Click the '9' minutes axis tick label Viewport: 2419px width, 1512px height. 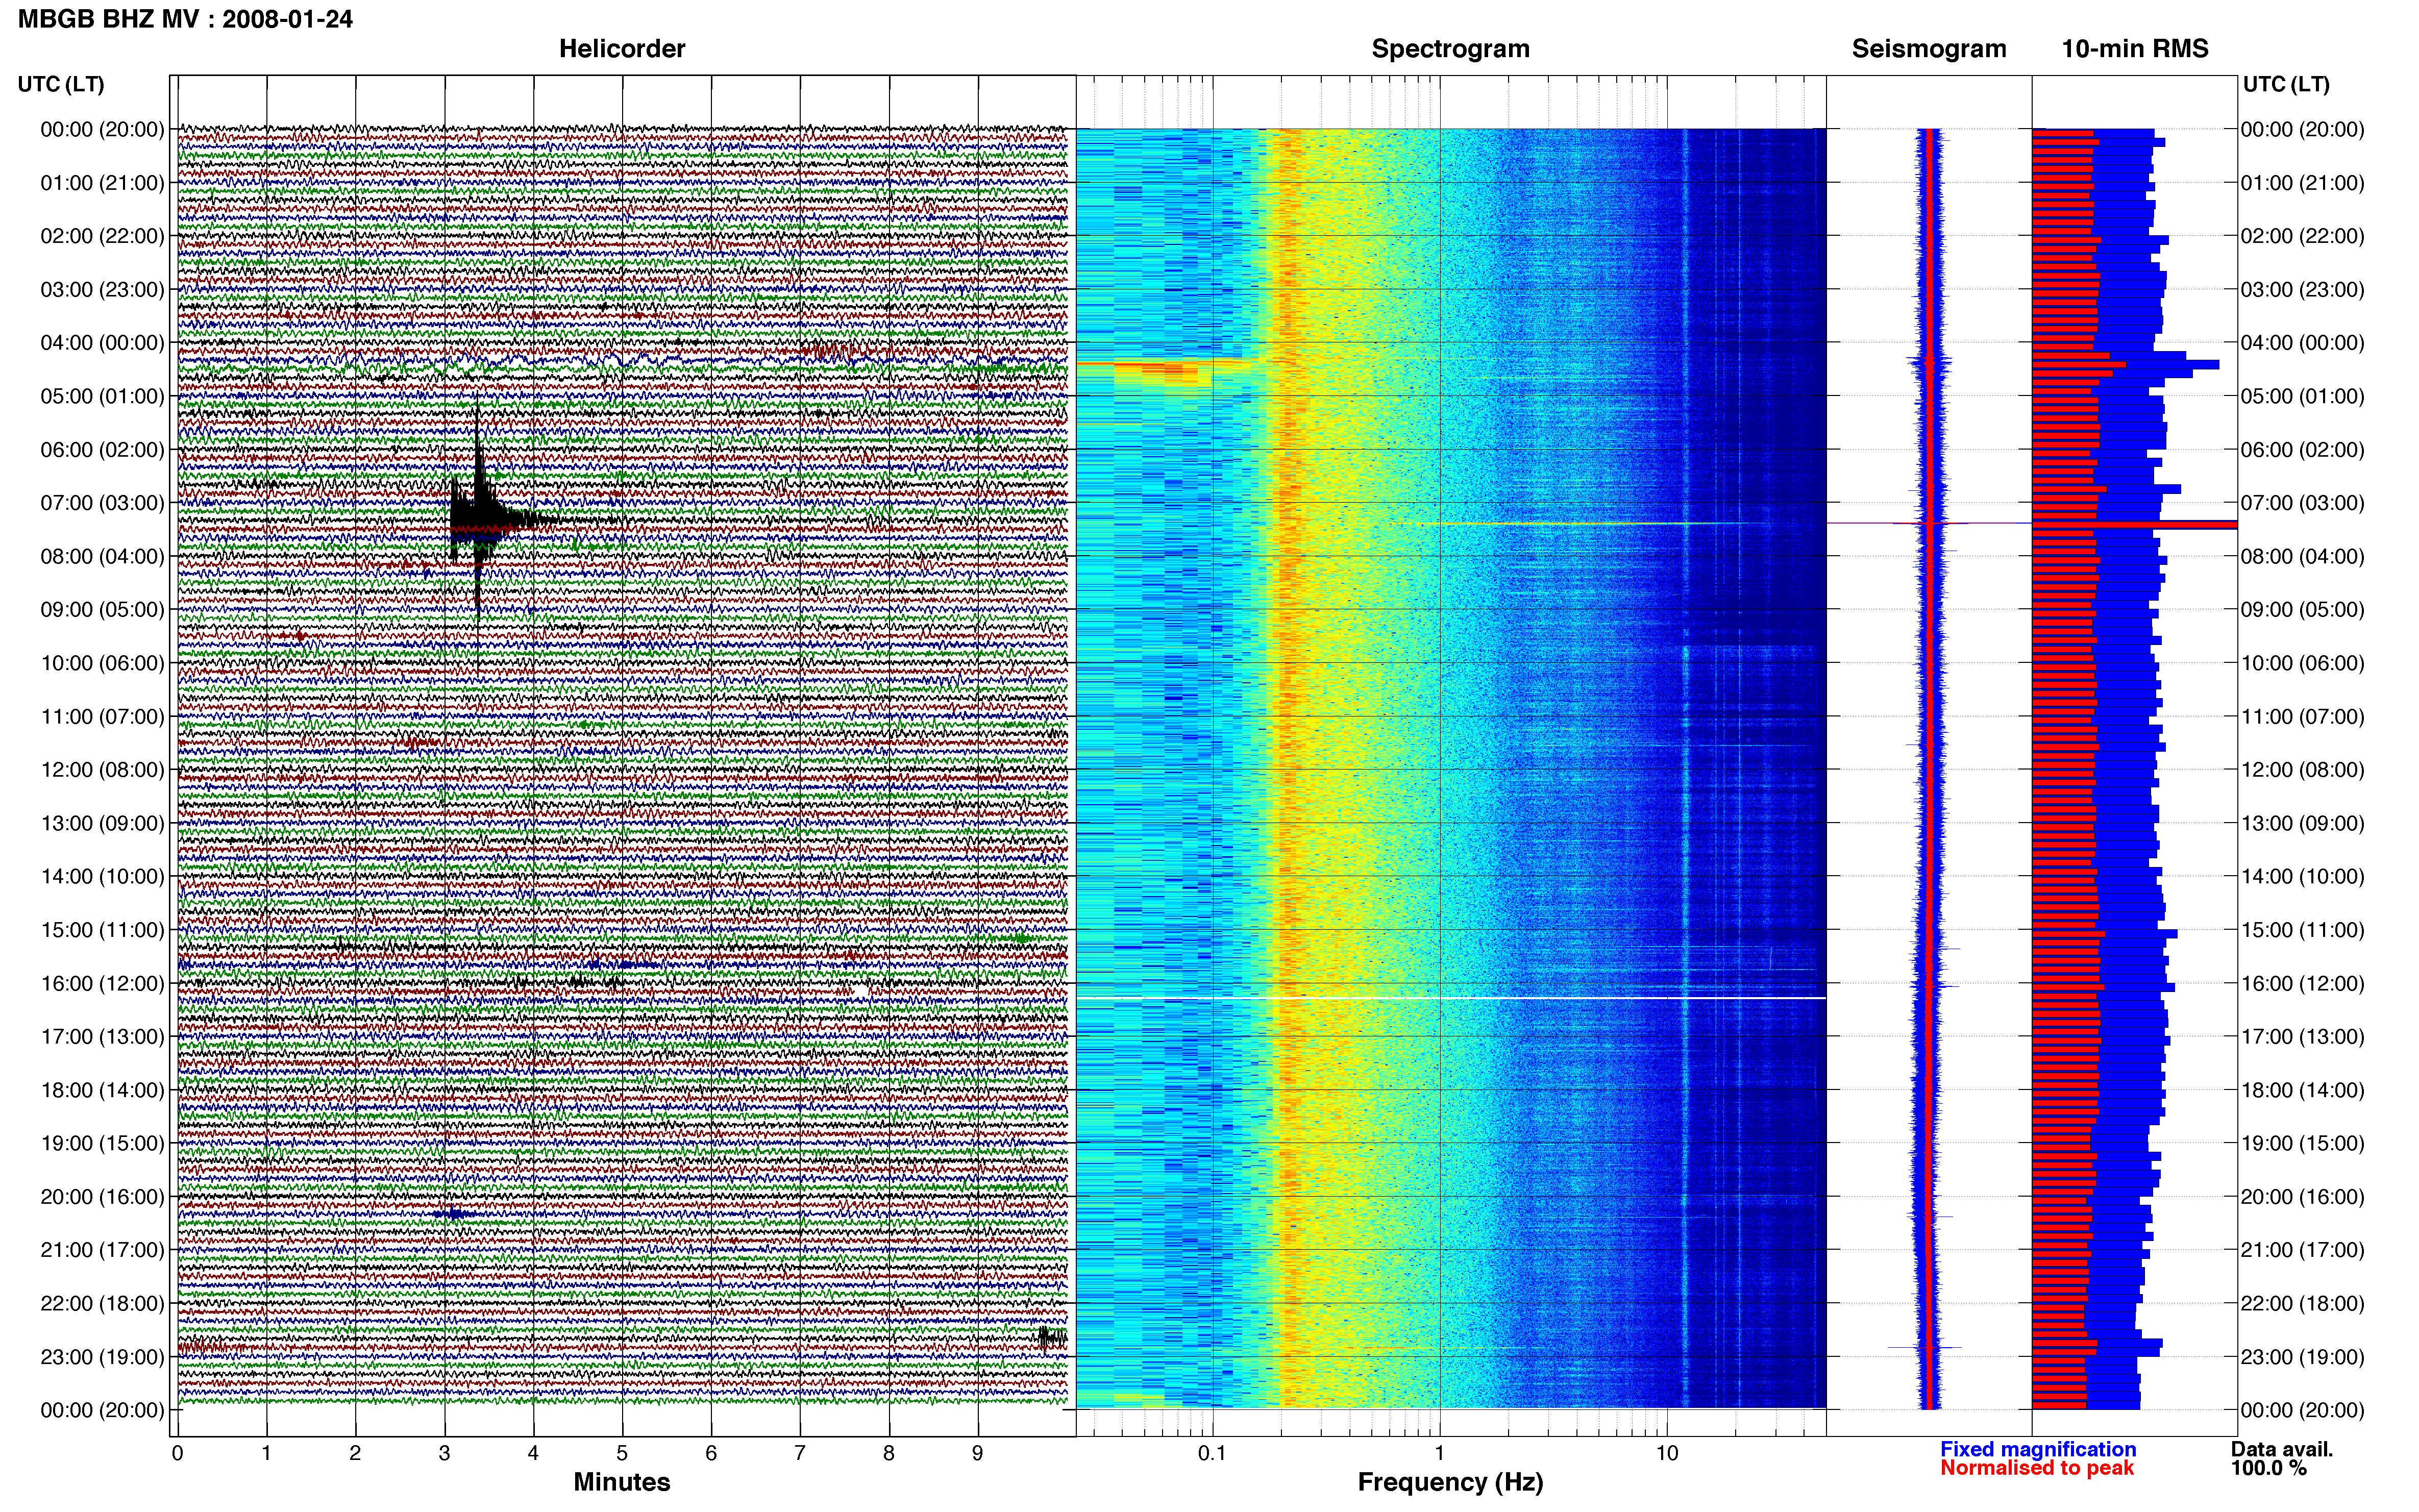tap(978, 1453)
